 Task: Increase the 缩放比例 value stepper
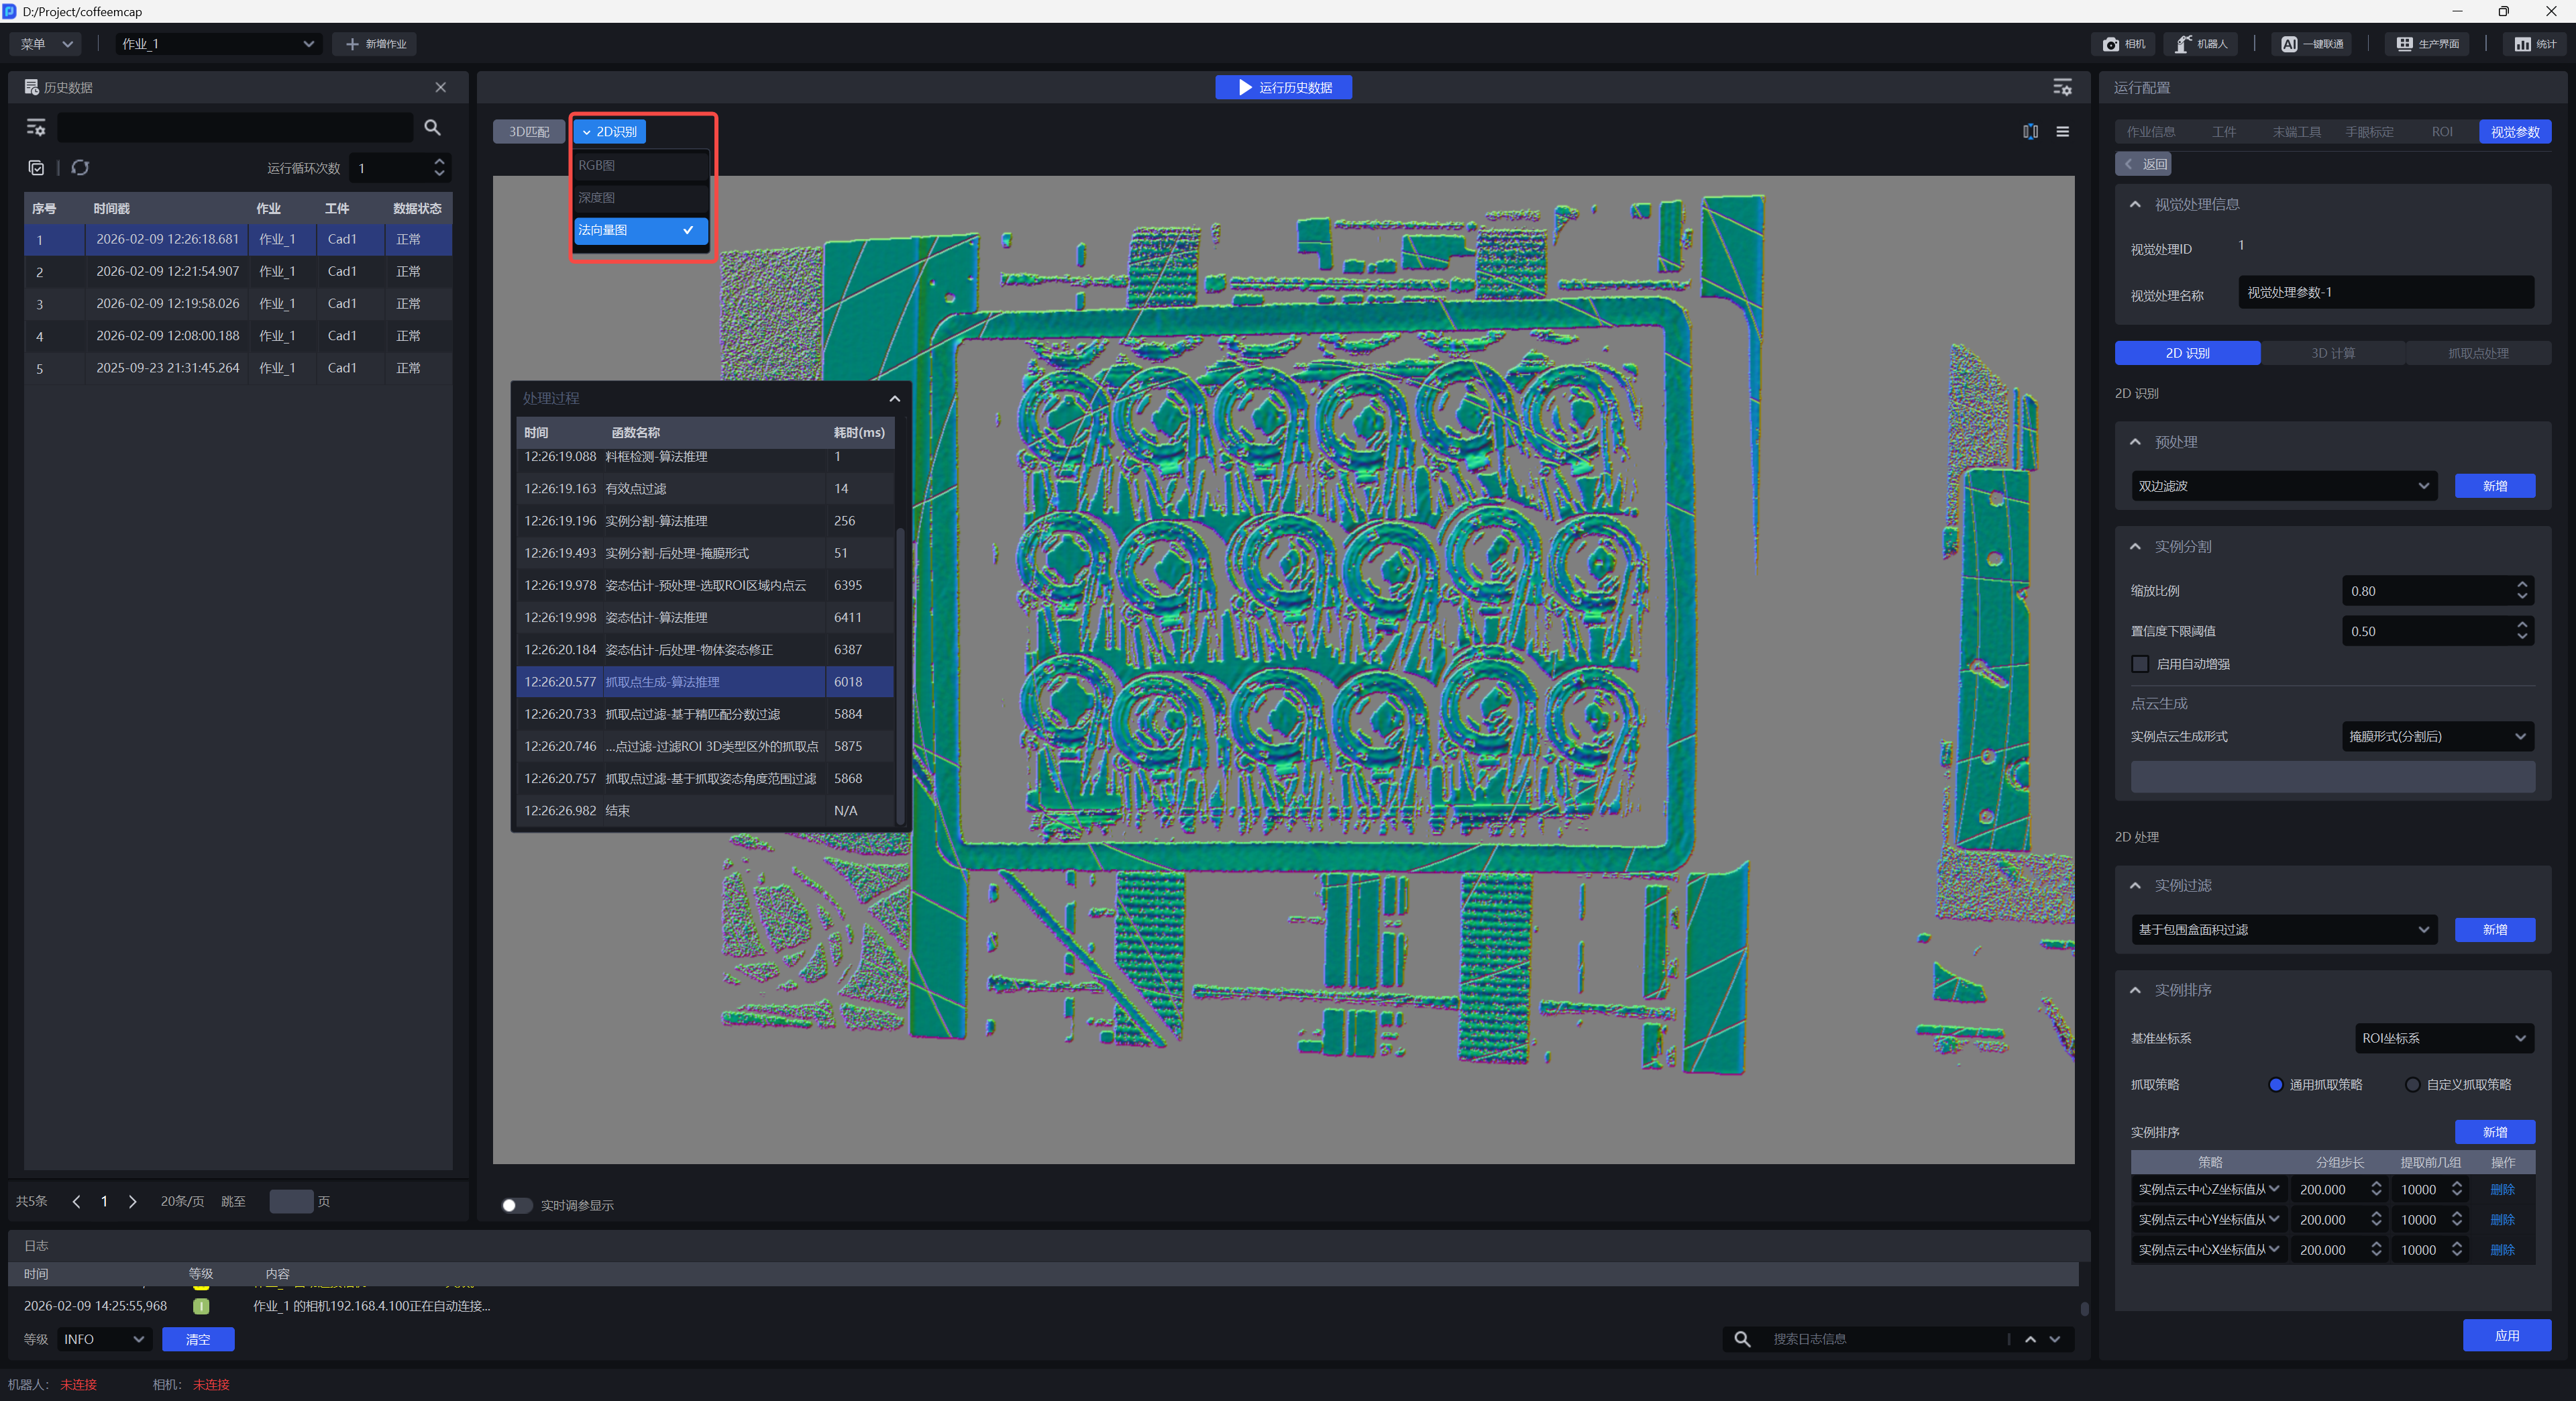pyautogui.click(x=2522, y=585)
